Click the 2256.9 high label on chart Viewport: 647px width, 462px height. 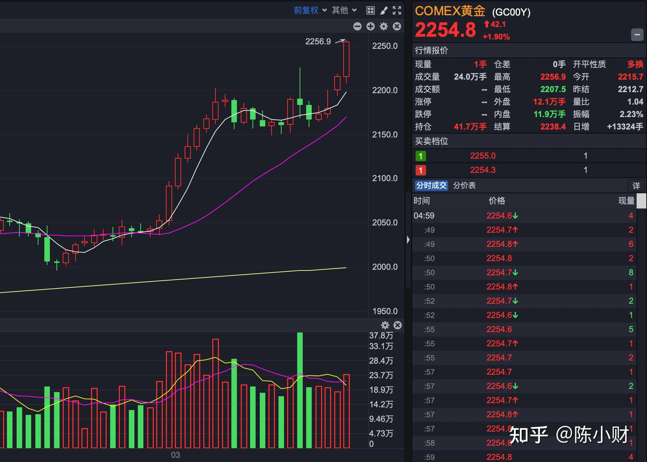tap(318, 42)
